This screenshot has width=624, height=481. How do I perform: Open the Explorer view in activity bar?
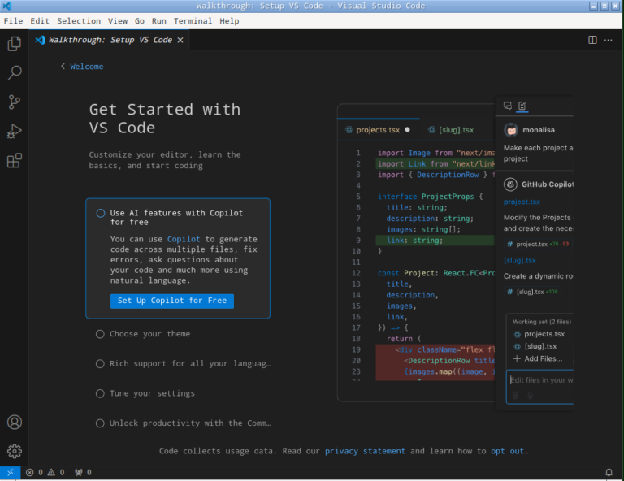(x=14, y=44)
